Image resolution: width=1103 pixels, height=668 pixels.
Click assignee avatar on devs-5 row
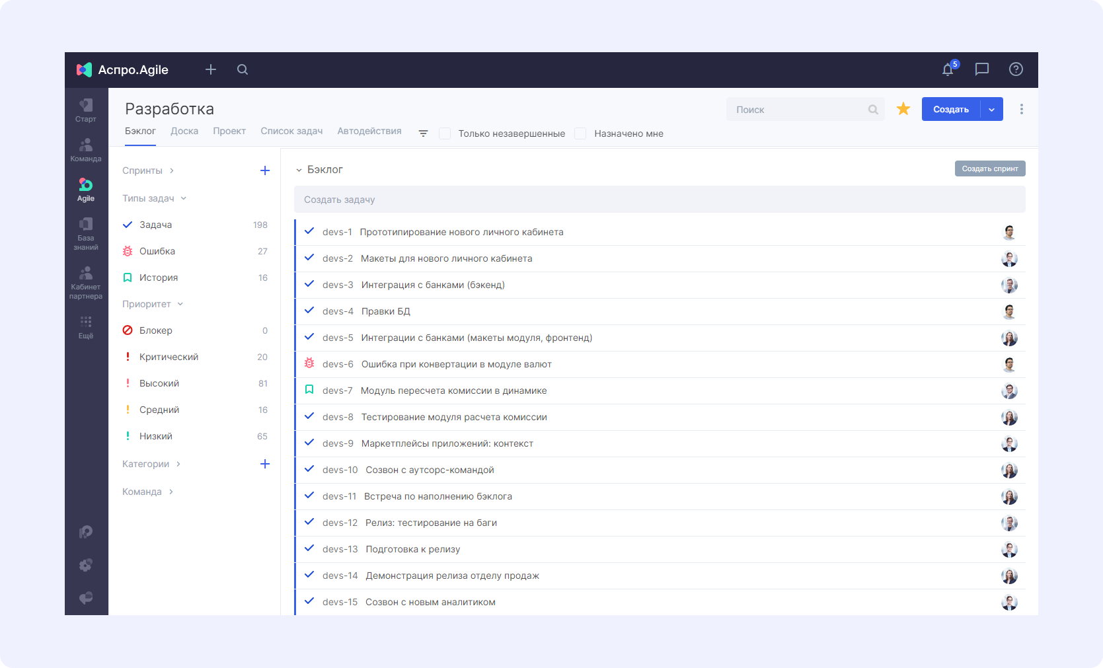click(x=1009, y=338)
